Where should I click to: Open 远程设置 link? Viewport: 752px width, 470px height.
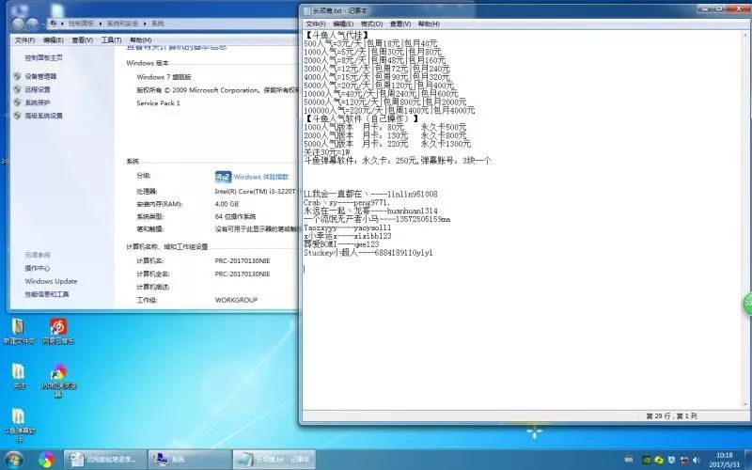click(38, 89)
